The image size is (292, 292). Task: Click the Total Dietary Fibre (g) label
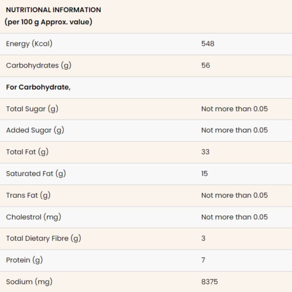(43, 239)
